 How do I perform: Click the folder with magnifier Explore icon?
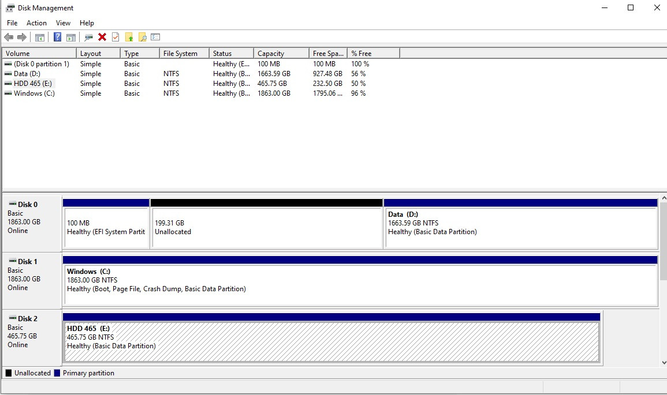(143, 37)
